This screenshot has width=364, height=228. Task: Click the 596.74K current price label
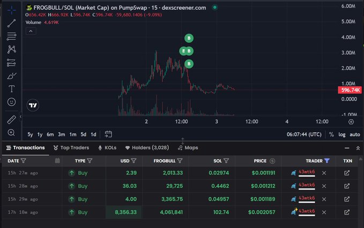pyautogui.click(x=350, y=90)
